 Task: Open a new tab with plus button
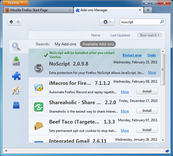click(x=148, y=10)
